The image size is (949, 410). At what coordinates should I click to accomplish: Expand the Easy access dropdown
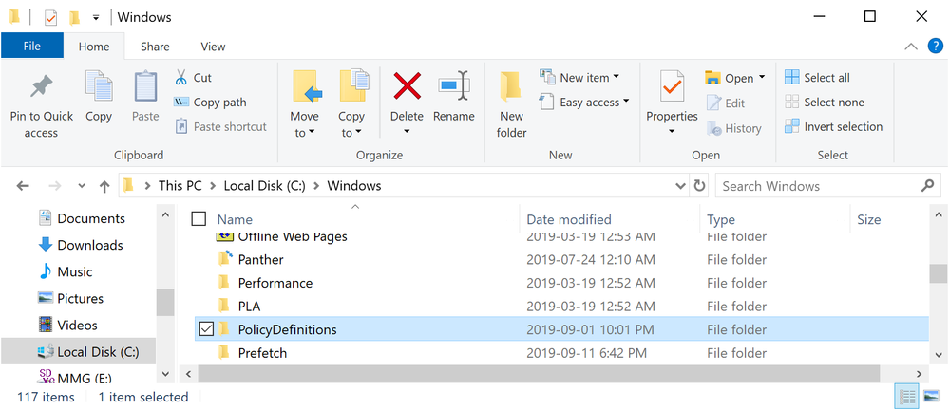(x=626, y=101)
